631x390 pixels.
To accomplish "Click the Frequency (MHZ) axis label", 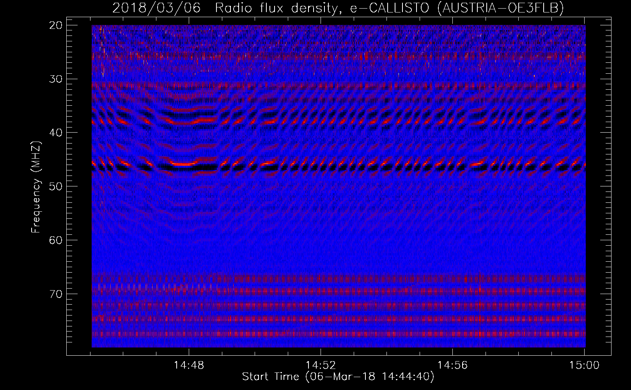I will (36, 187).
